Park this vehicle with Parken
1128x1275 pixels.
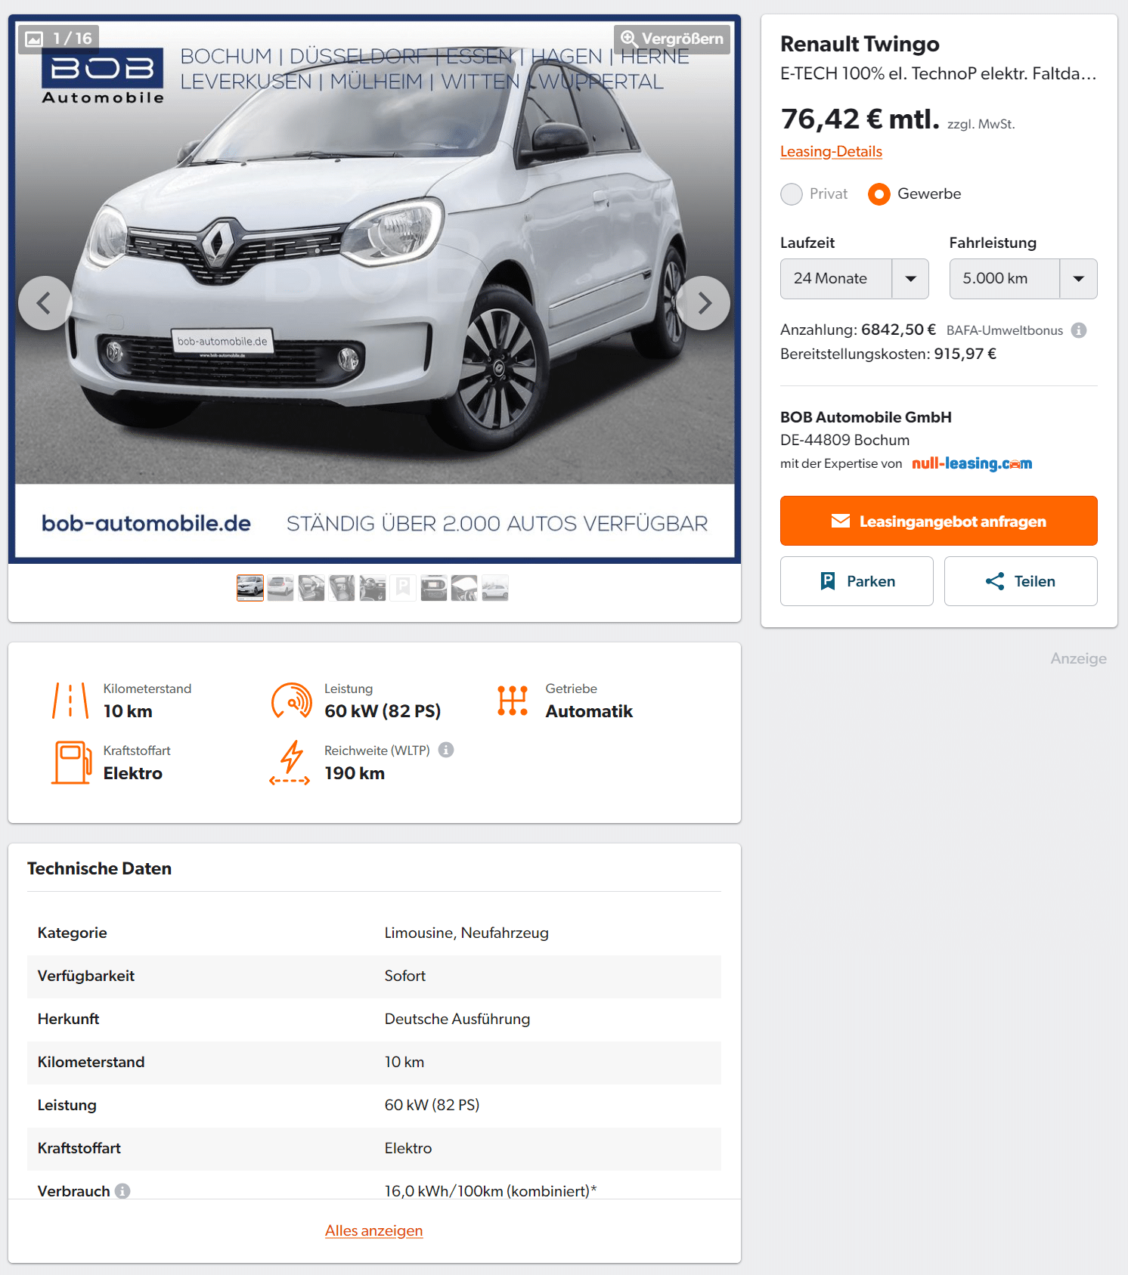[x=857, y=581]
